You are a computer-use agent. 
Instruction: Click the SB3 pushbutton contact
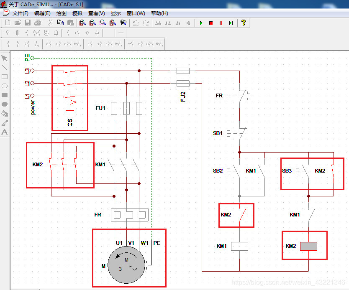(303, 171)
